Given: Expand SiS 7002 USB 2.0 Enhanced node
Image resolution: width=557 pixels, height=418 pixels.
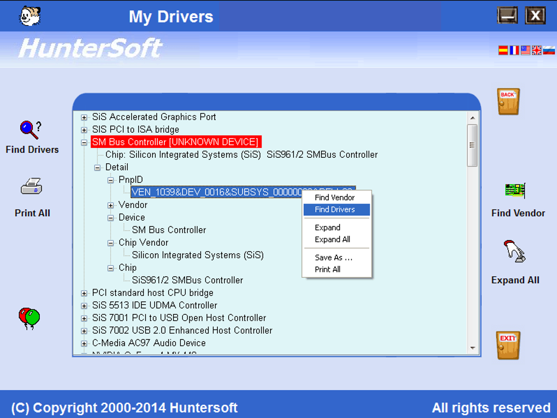Looking at the screenshot, I should pos(84,331).
